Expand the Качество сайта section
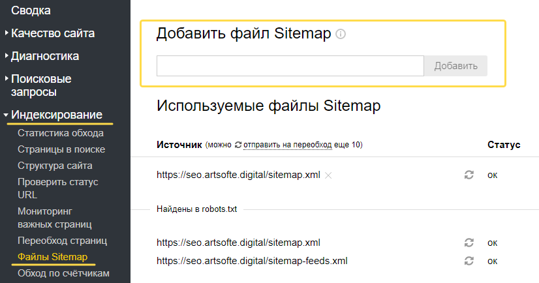This screenshot has width=539, height=283. pos(53,33)
